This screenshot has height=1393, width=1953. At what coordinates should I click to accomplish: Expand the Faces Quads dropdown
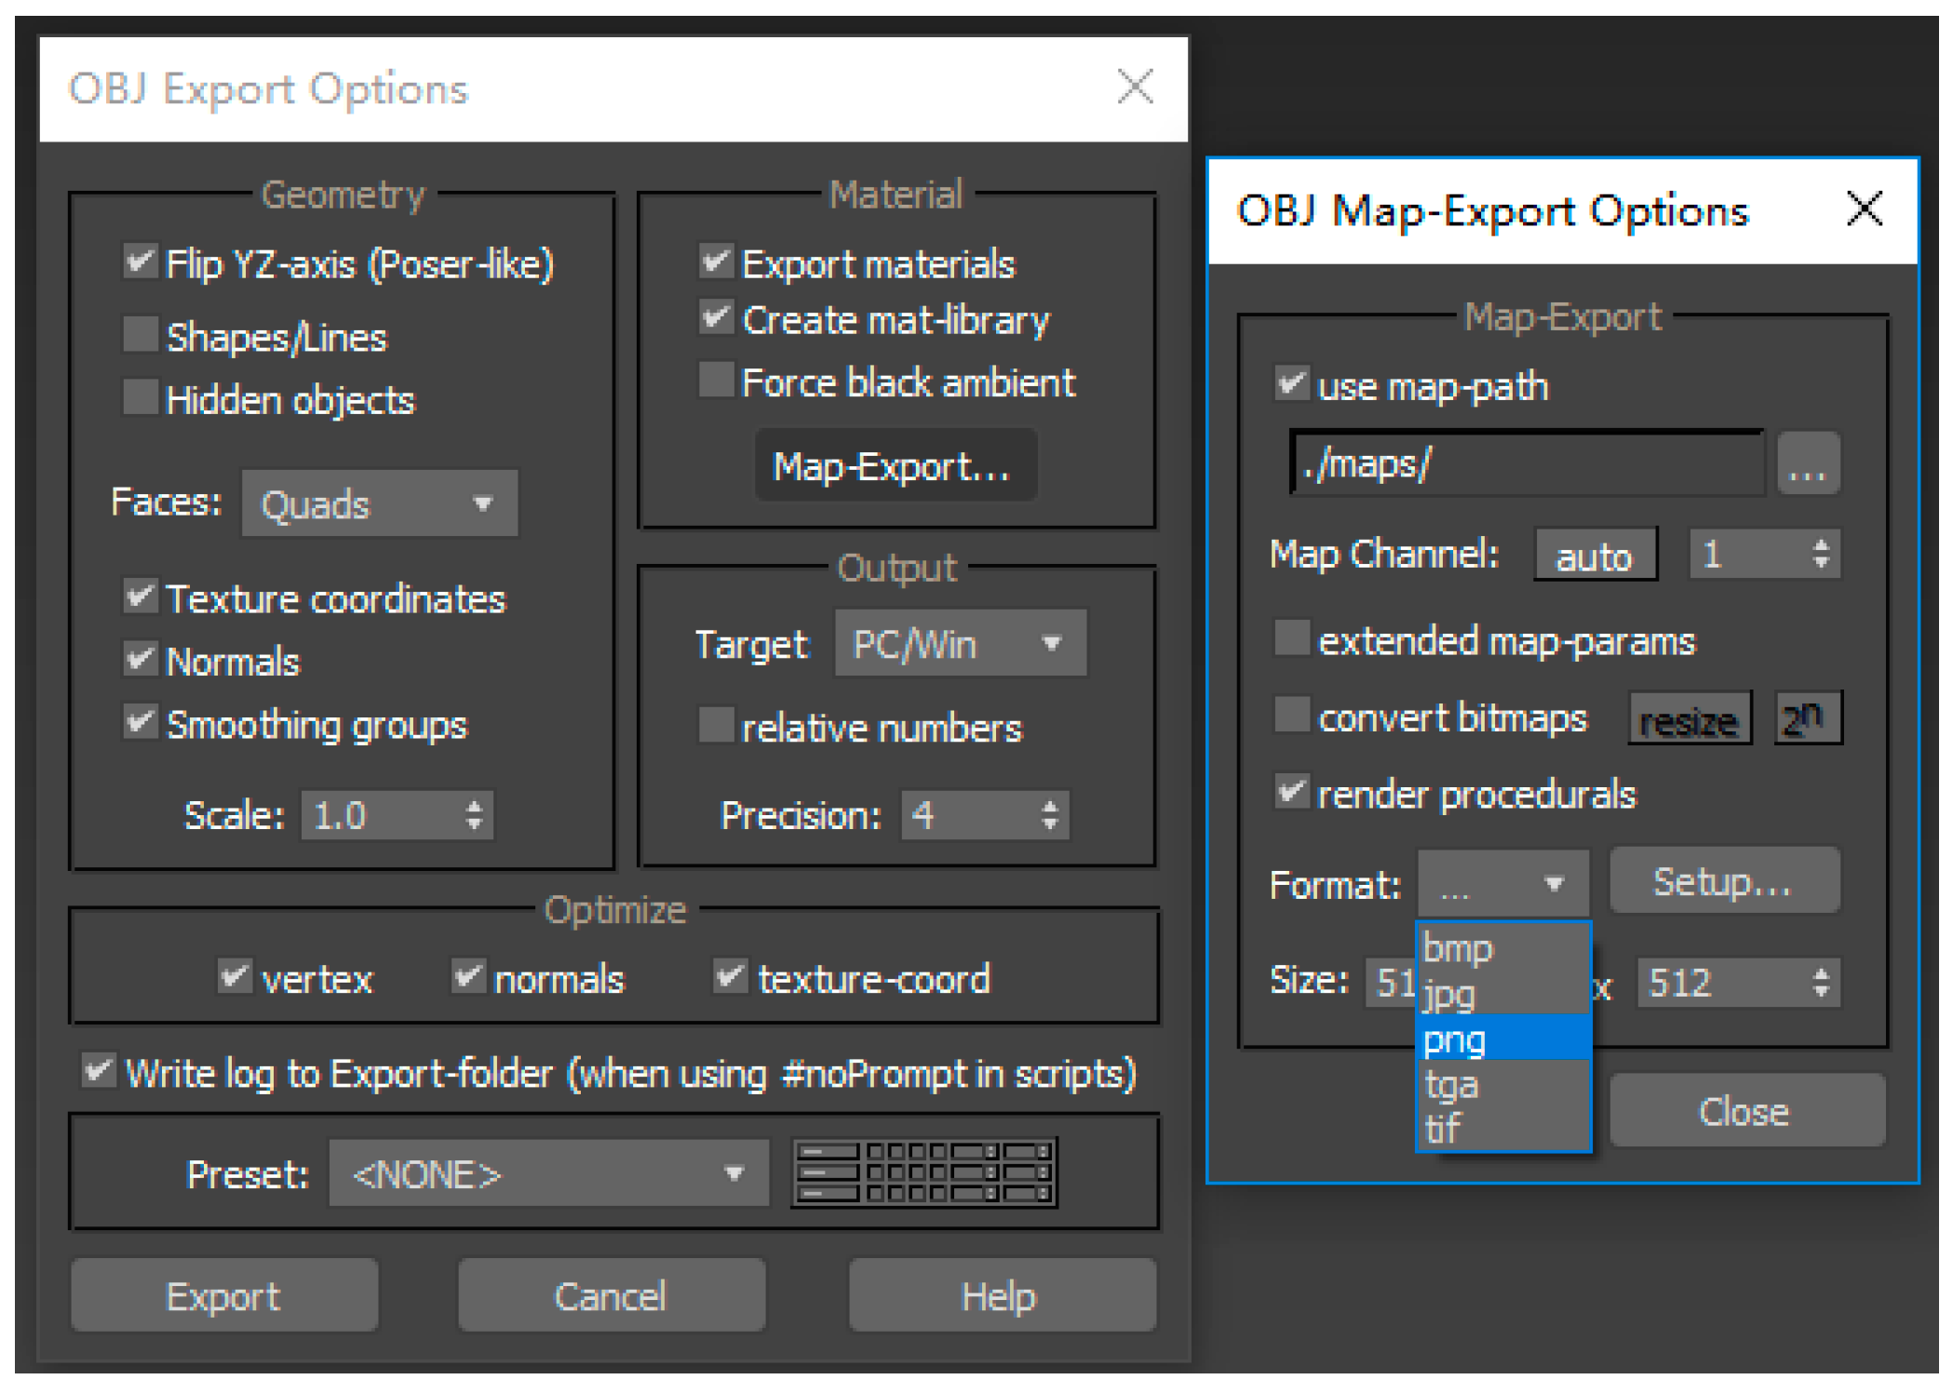(x=379, y=503)
